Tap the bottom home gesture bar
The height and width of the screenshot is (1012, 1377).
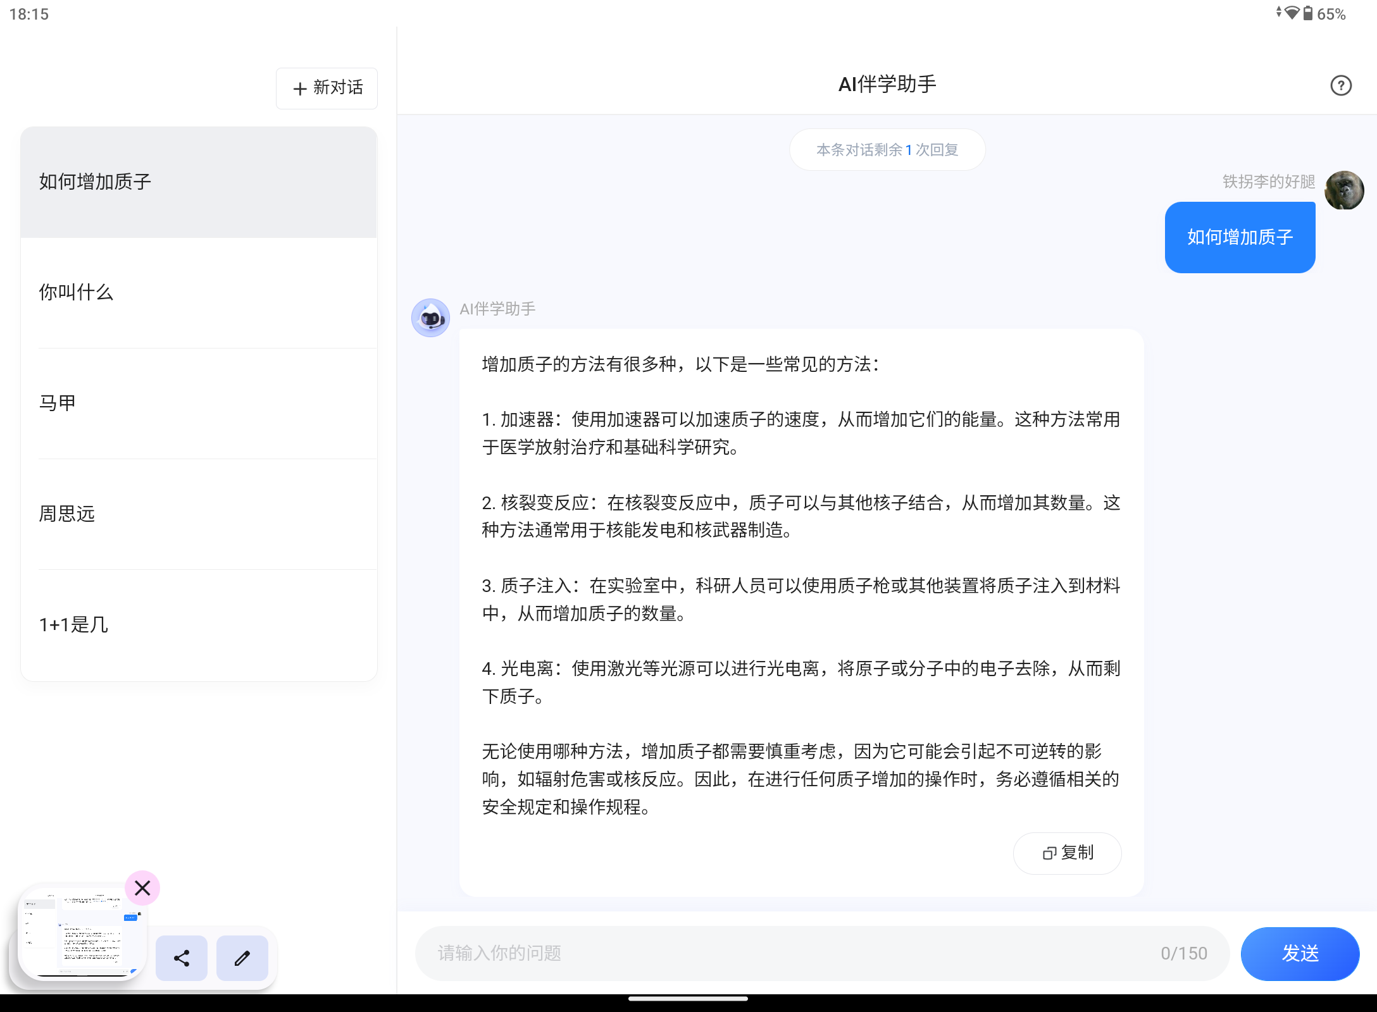coord(688,999)
